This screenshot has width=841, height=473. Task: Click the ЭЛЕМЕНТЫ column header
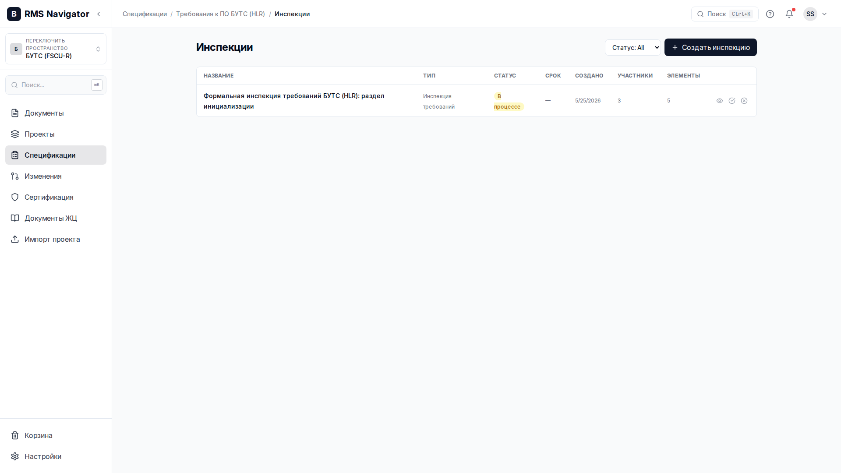point(683,76)
